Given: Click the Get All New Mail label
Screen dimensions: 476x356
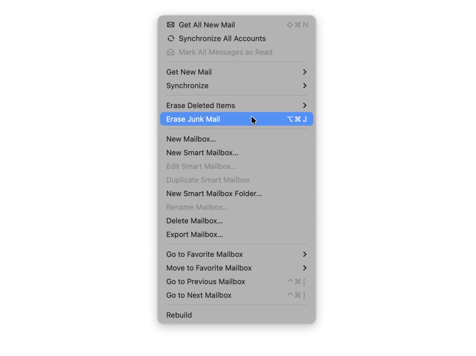Looking at the screenshot, I should click(207, 25).
